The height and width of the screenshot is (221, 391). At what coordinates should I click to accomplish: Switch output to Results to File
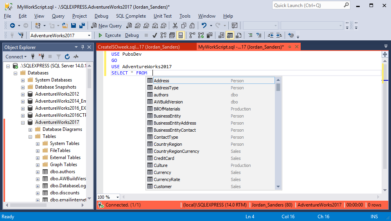(239, 35)
